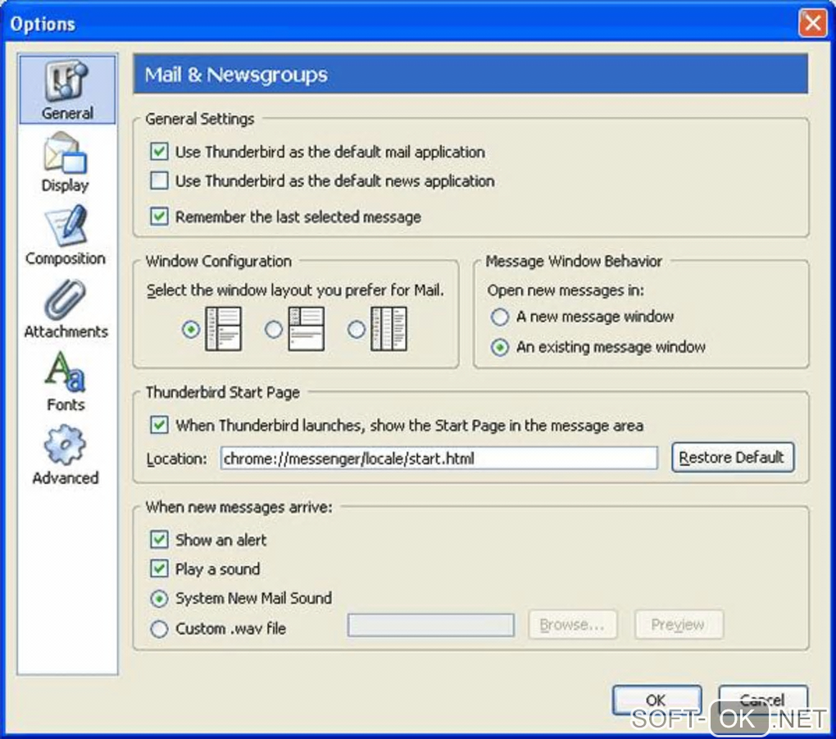Screen dimensions: 836x739
Task: Click the wide-view window layout icon
Action: point(306,329)
